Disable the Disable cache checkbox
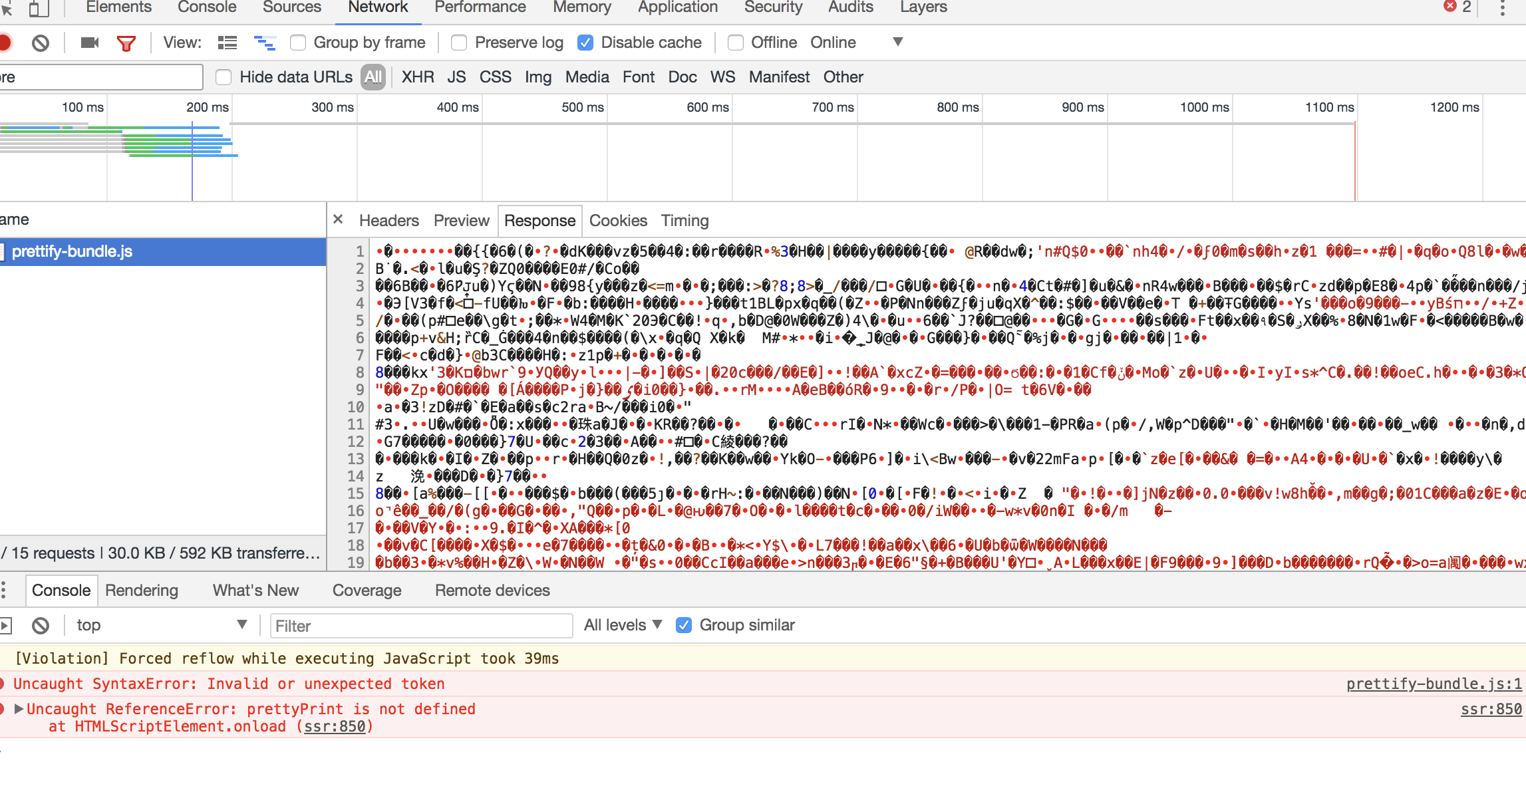1526x806 pixels. [x=585, y=42]
